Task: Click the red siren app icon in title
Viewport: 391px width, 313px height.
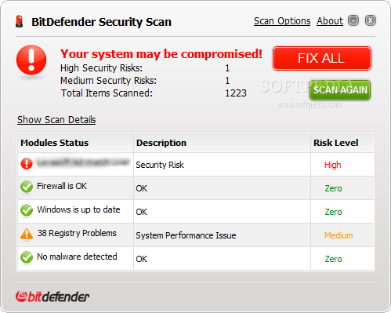Action: (x=19, y=21)
